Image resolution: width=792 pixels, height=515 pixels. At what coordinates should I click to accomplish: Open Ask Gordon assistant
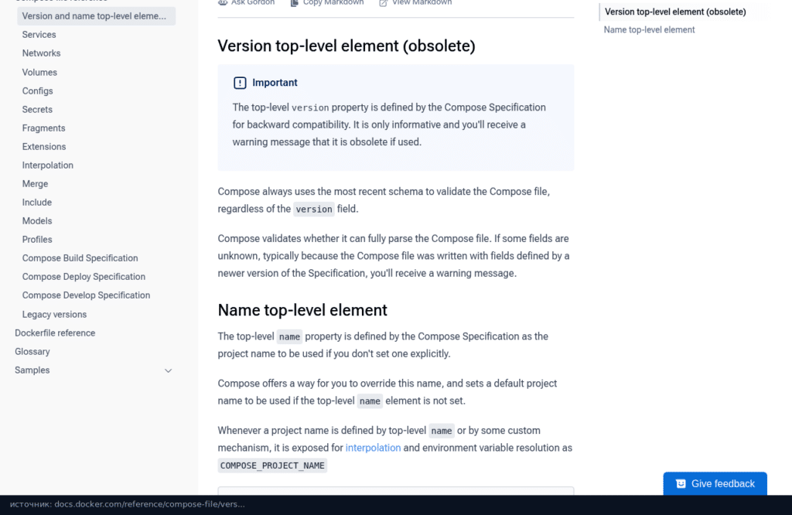247,2
